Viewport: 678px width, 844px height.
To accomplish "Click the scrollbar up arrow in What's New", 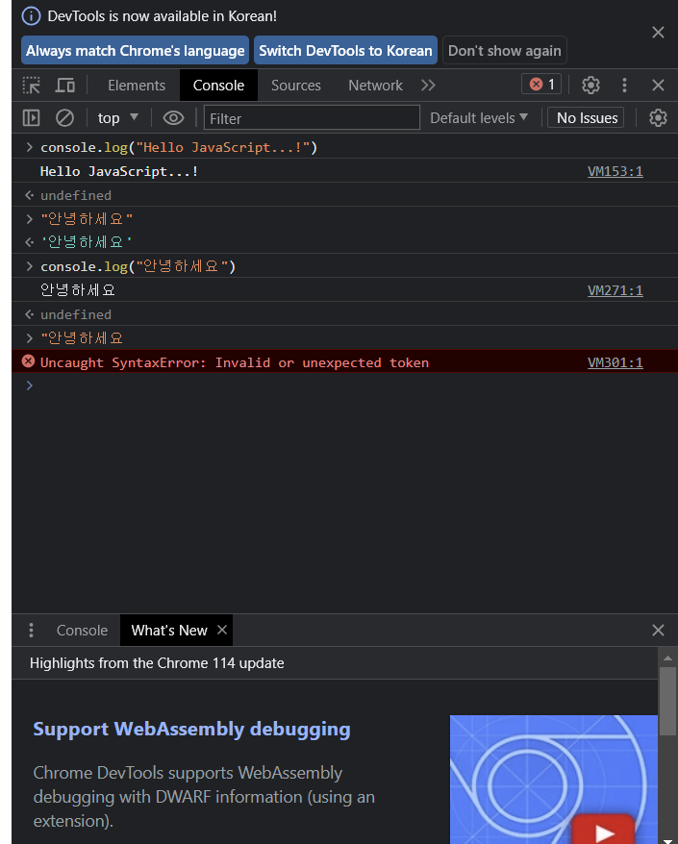I will (667, 658).
